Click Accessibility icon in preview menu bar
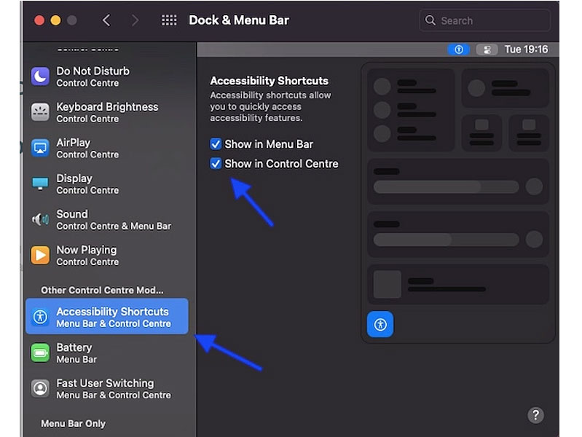Image resolution: width=582 pixels, height=437 pixels. point(458,50)
